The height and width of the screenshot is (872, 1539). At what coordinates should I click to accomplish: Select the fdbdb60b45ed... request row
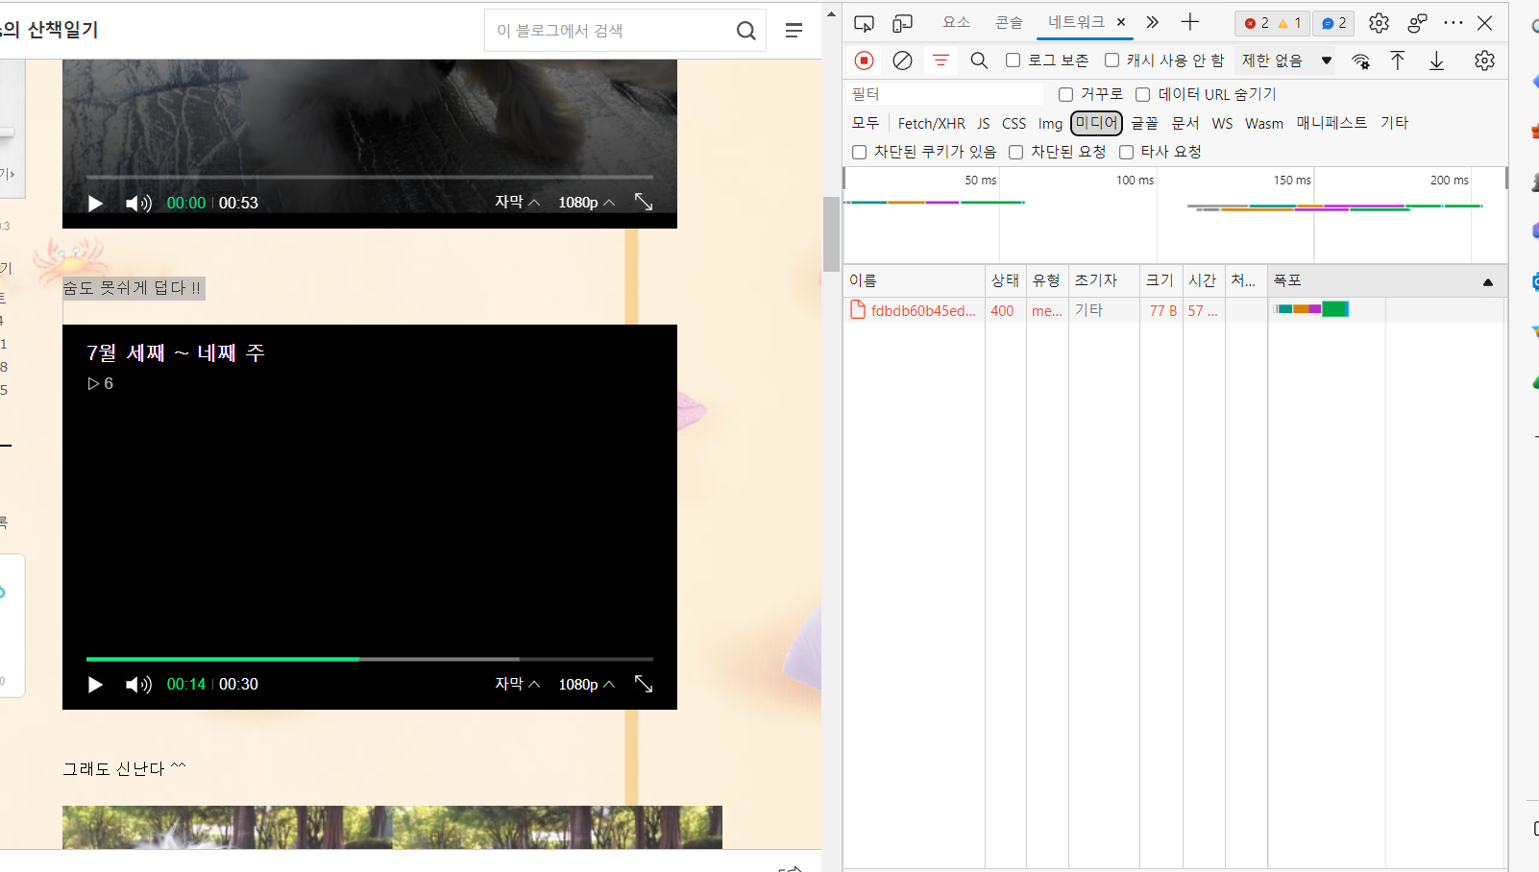pyautogui.click(x=1174, y=310)
